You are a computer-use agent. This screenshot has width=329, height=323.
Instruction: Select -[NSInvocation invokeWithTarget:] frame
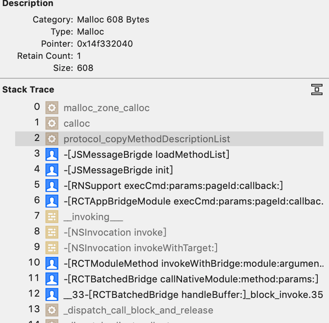pos(169,248)
